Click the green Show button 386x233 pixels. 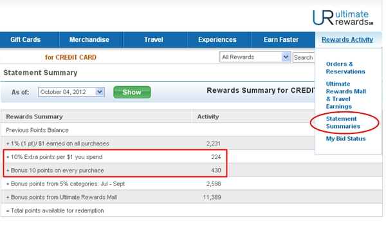pos(132,92)
